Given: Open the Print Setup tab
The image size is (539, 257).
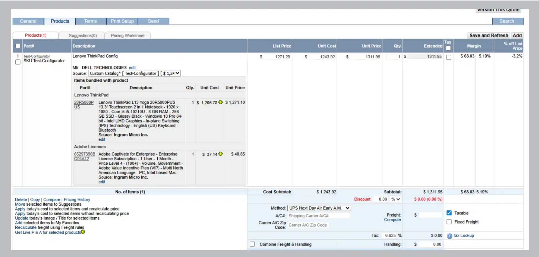Looking at the screenshot, I should point(122,21).
